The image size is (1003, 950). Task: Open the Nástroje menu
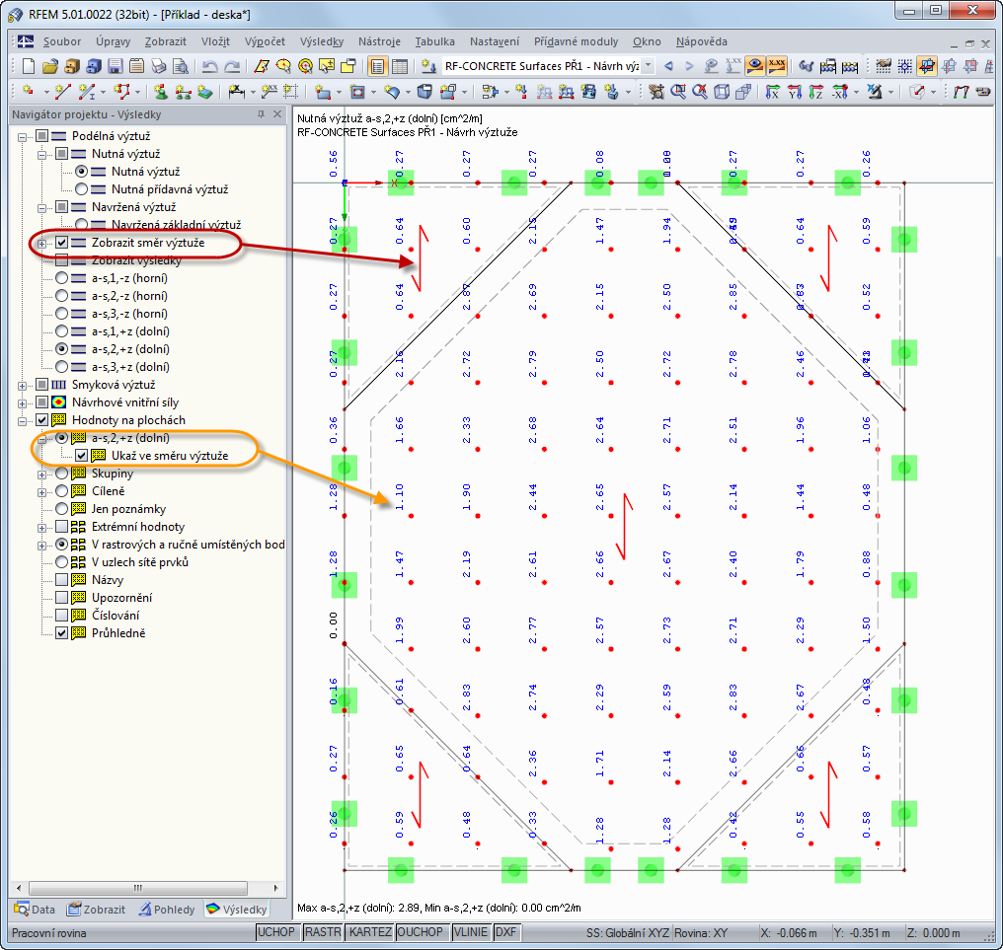coord(379,41)
